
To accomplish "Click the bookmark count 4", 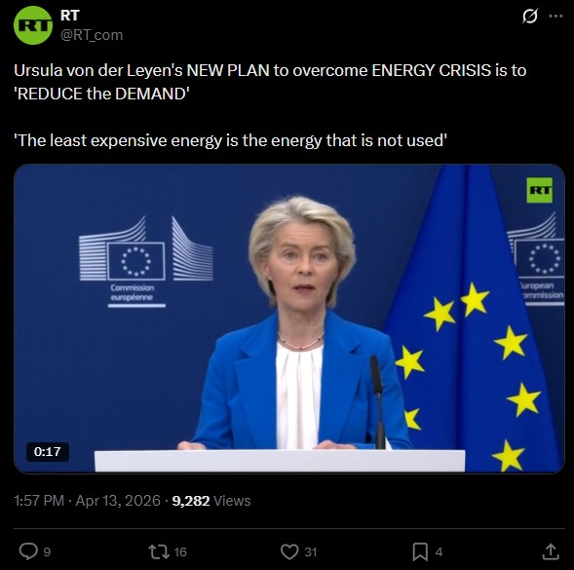I will (439, 552).
